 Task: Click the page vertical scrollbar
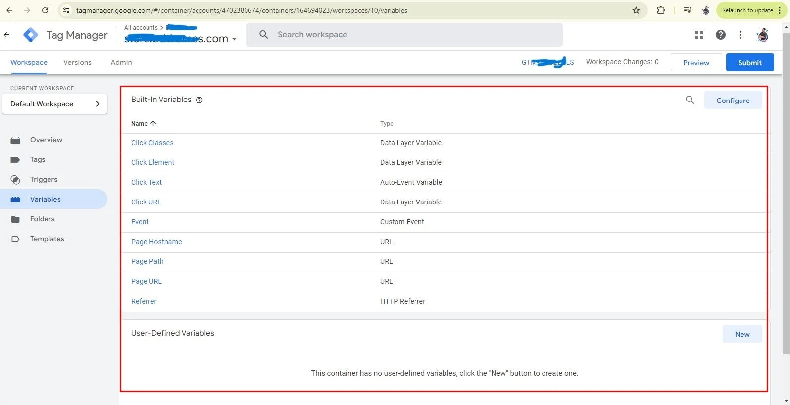pos(786,193)
